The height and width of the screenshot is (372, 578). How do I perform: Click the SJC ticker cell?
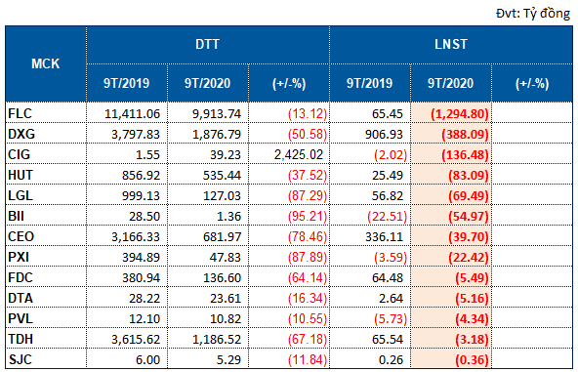coord(46,359)
